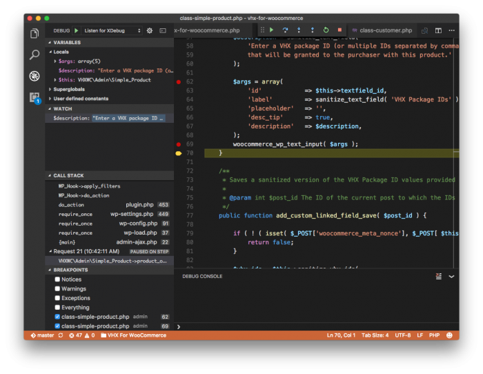This screenshot has height=374, width=483.
Task: Collapse the VARIABLES section
Action: 50,43
